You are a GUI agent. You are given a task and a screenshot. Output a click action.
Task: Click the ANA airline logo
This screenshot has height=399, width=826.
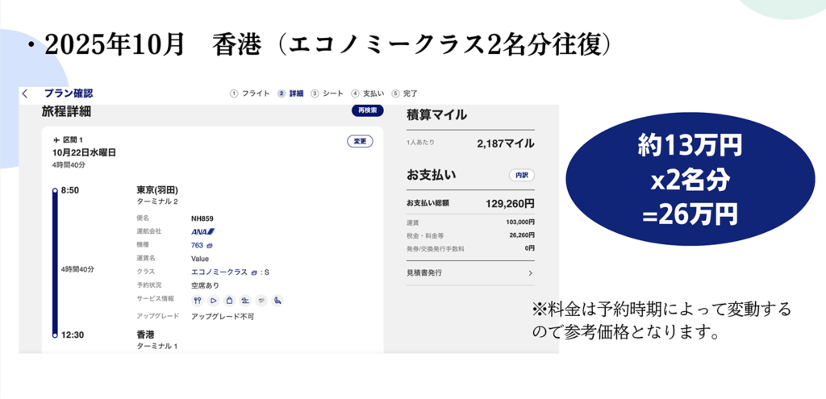[x=202, y=231]
